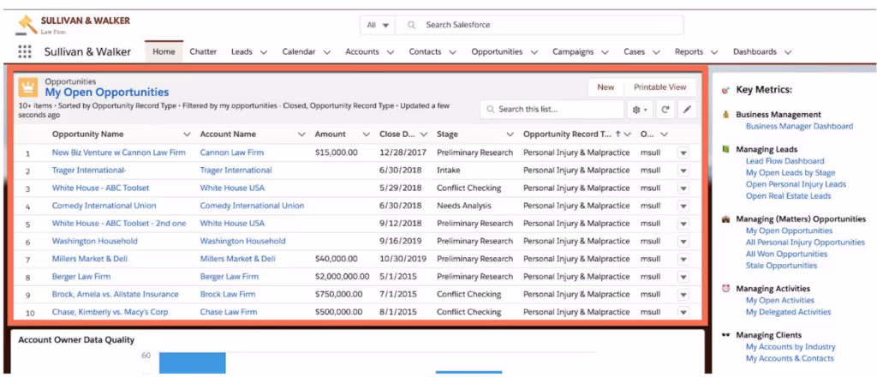The height and width of the screenshot is (377, 877).
Task: Expand the Contacts tab dropdown chevron
Action: (x=452, y=52)
